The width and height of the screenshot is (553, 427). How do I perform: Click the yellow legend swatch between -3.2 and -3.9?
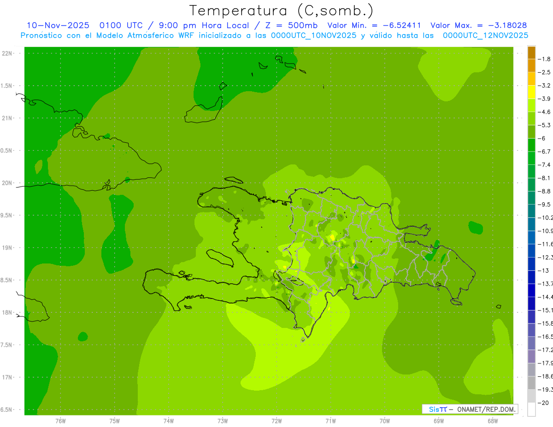pyautogui.click(x=531, y=92)
